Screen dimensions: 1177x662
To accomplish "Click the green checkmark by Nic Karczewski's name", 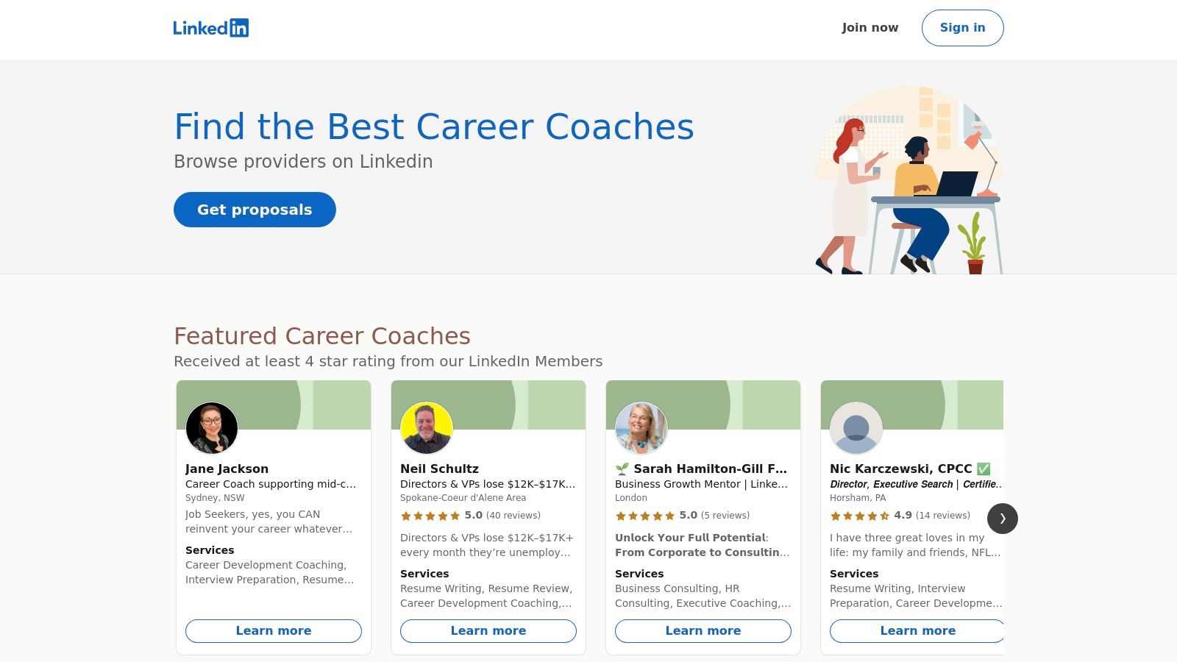I will [x=984, y=468].
